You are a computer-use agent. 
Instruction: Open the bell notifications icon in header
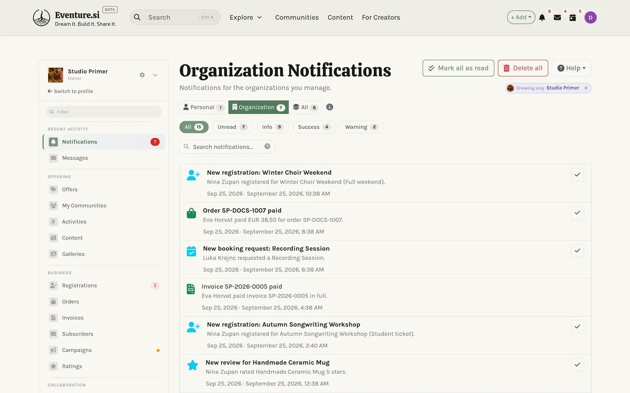(542, 17)
